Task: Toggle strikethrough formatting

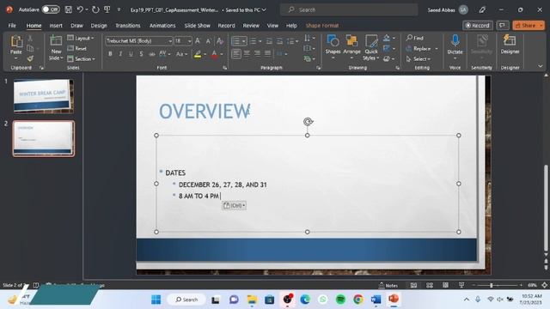Action: (152, 54)
